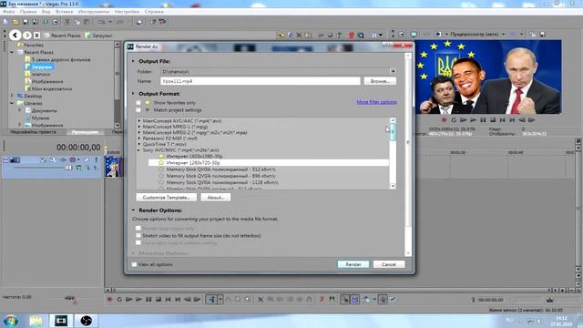Click Play in the timeline transport bar
The height and width of the screenshot is (328, 583).
coord(138,300)
